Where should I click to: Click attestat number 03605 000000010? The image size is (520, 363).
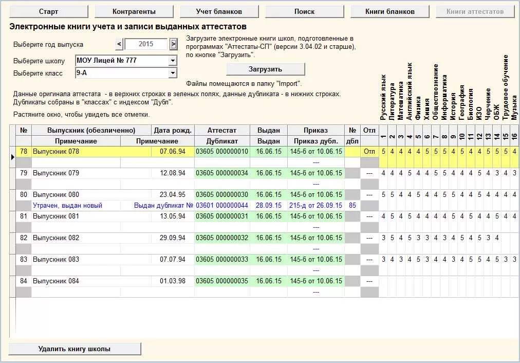(222, 152)
